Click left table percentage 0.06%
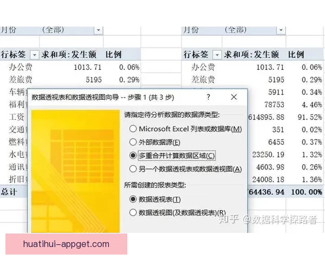The width and height of the screenshot is (325, 260). point(129,67)
